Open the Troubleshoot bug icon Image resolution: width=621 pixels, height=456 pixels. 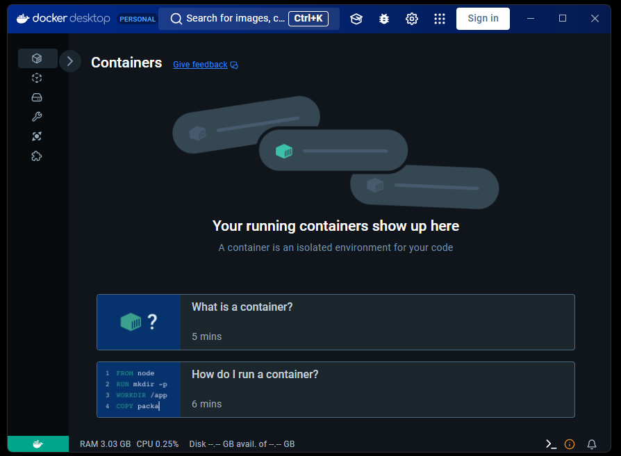(383, 19)
